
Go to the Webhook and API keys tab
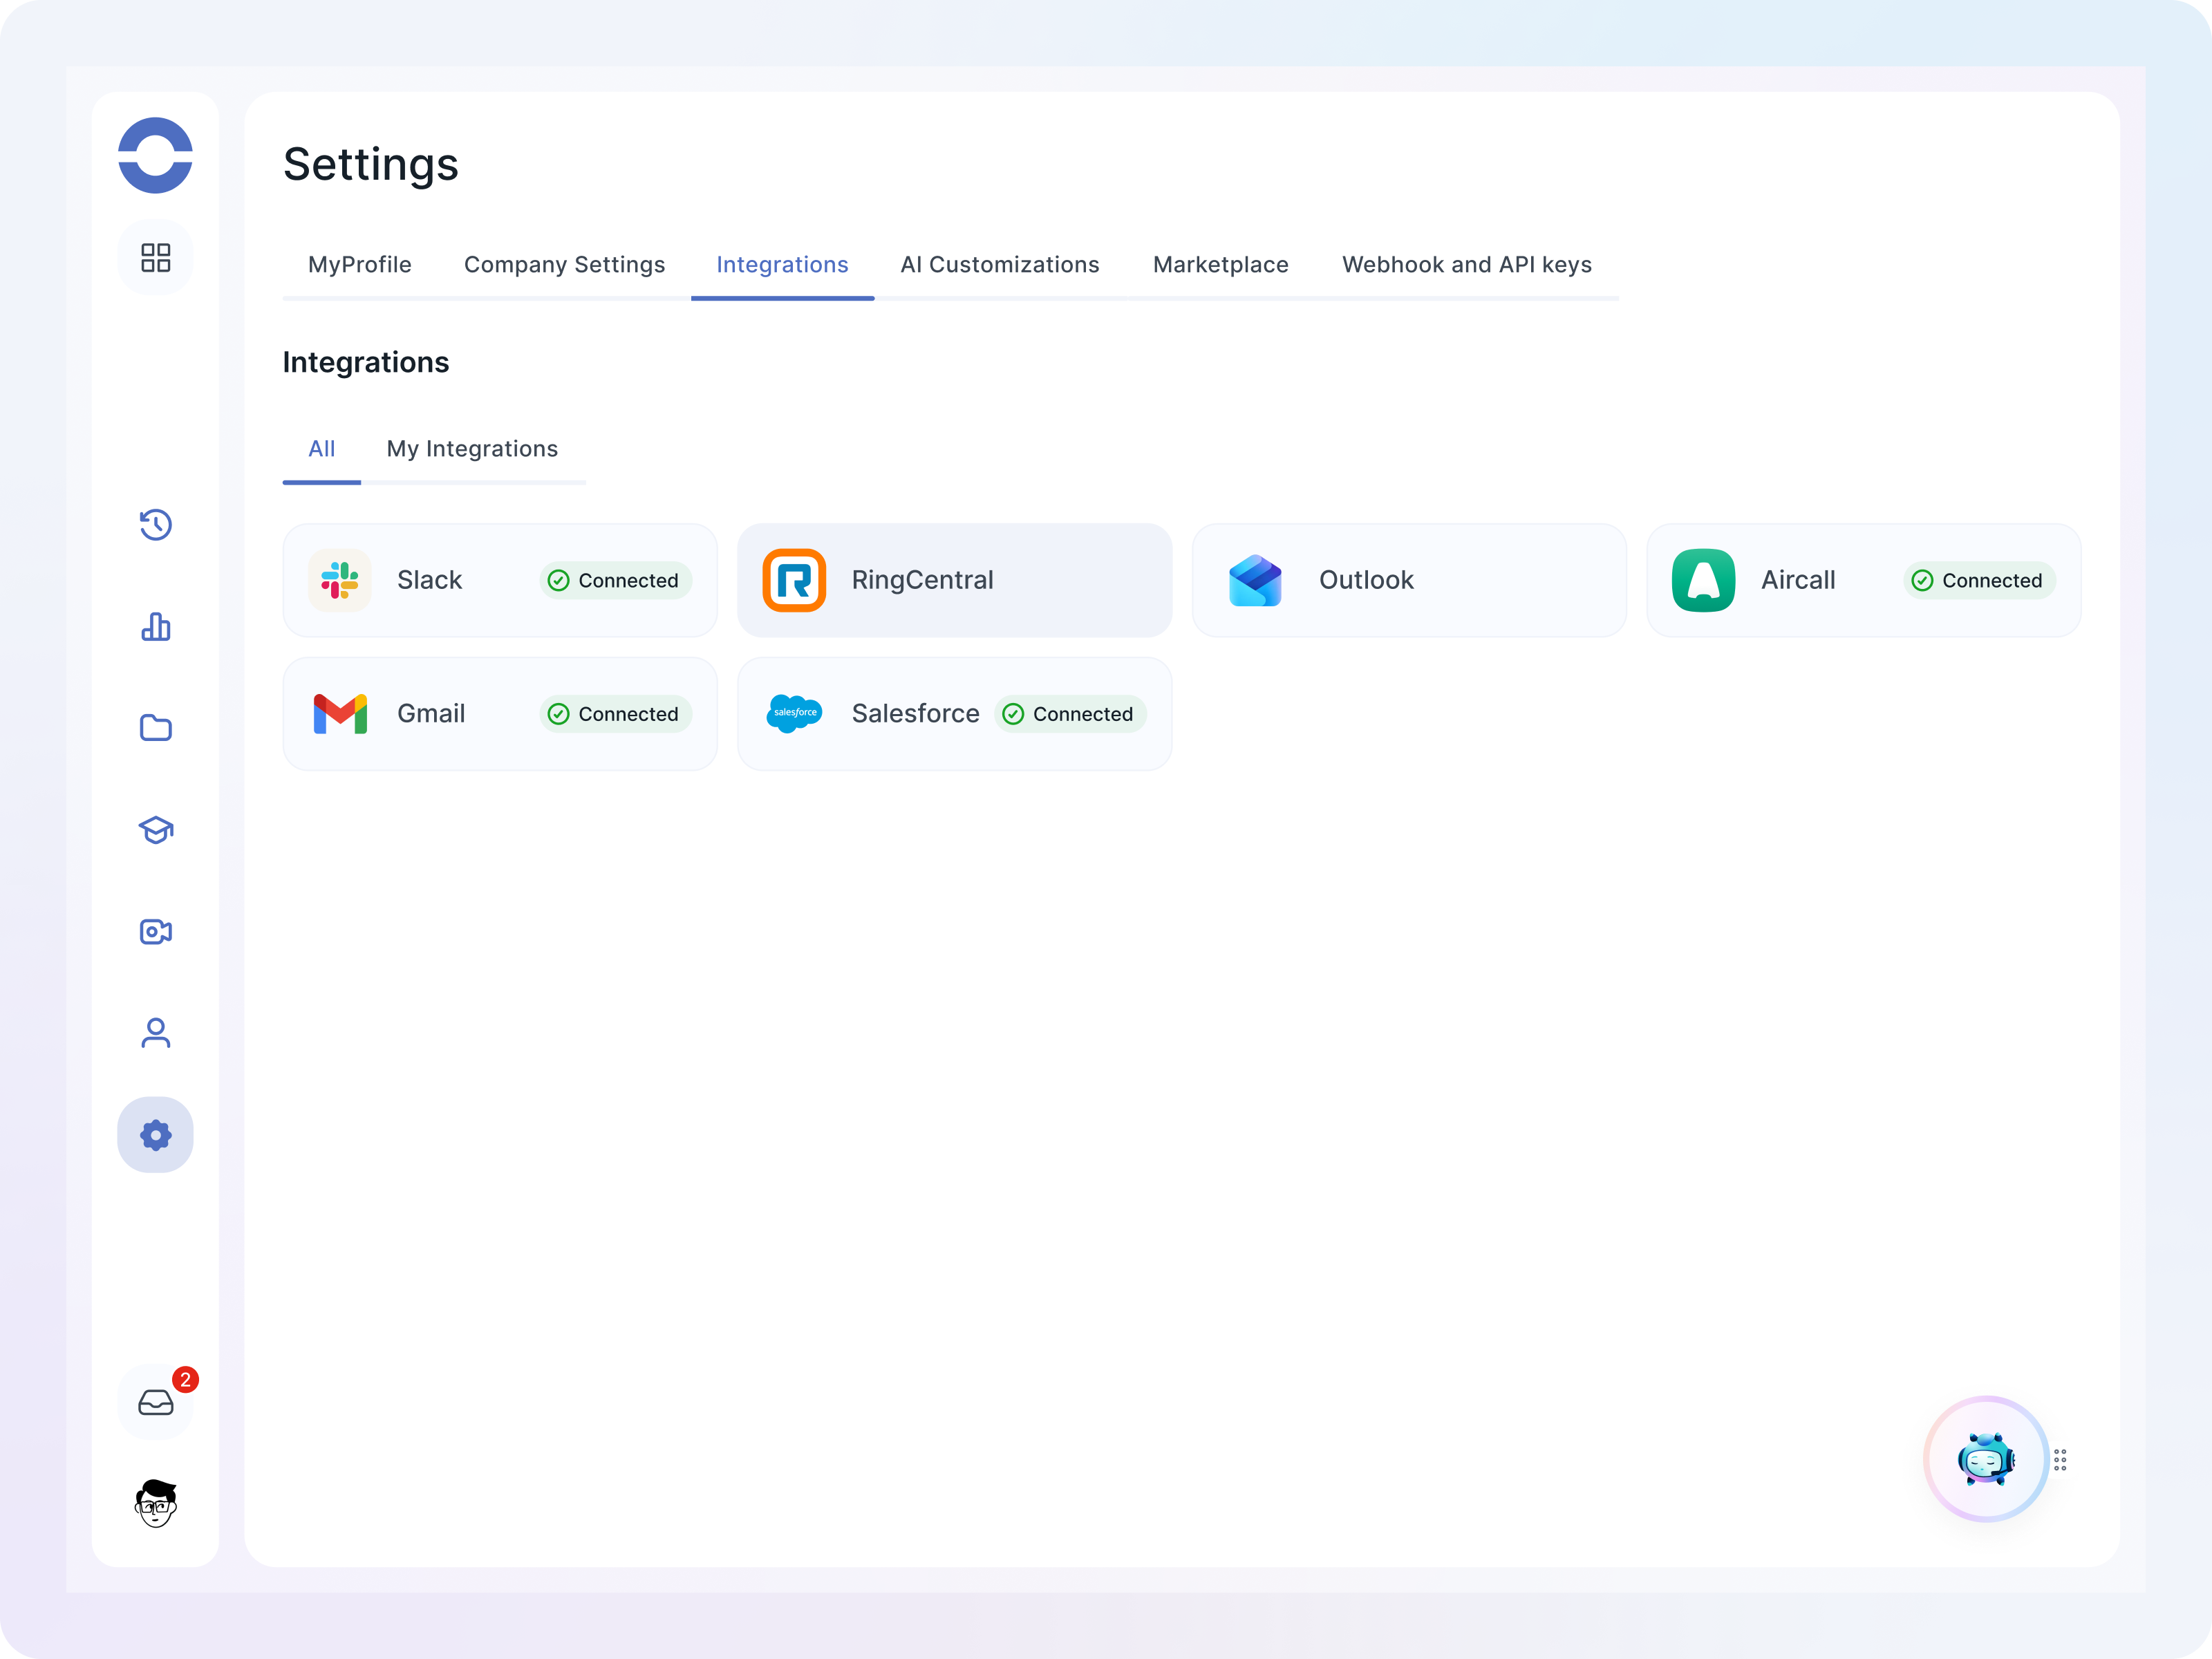pyautogui.click(x=1466, y=265)
